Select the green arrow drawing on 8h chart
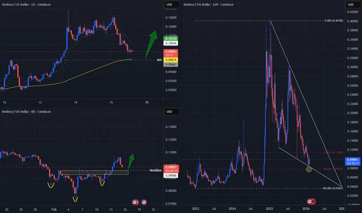Screen dimensions: 362x213 tap(131, 161)
